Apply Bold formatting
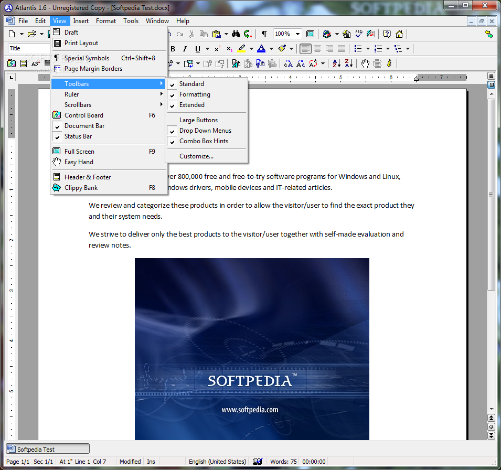This screenshot has width=501, height=470. 173,49
